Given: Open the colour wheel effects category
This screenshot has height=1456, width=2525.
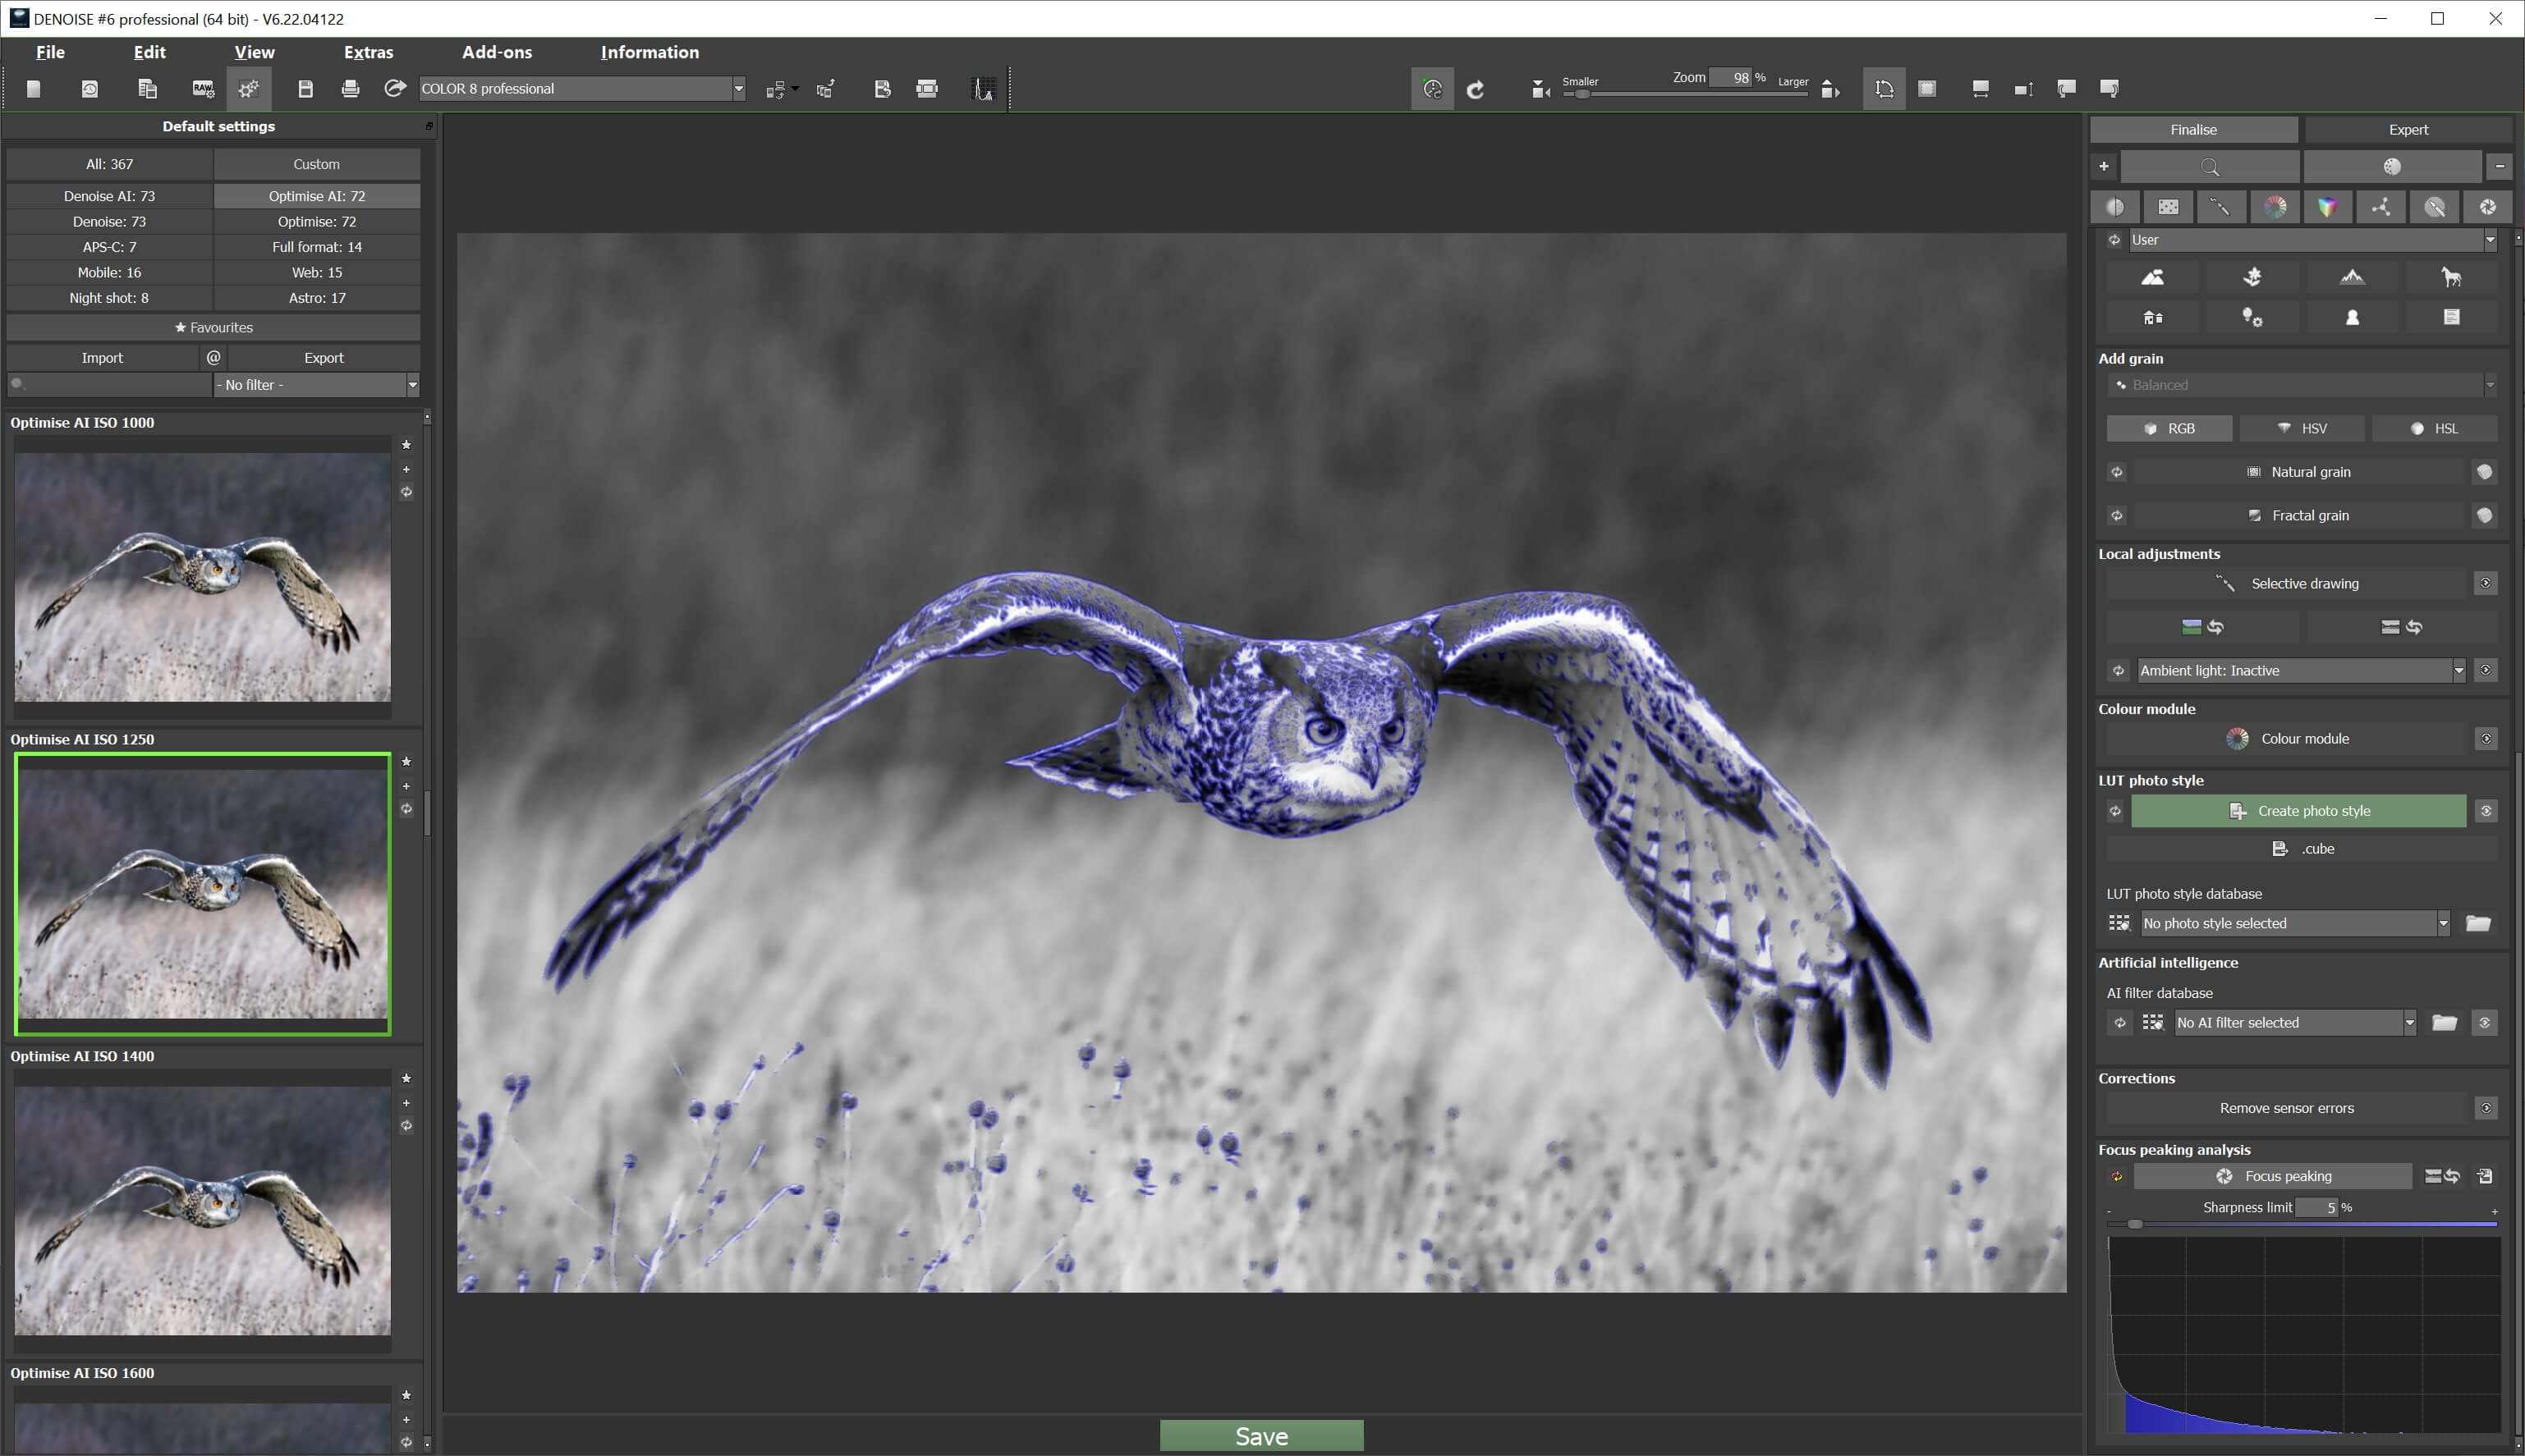Looking at the screenshot, I should coord(2275,207).
